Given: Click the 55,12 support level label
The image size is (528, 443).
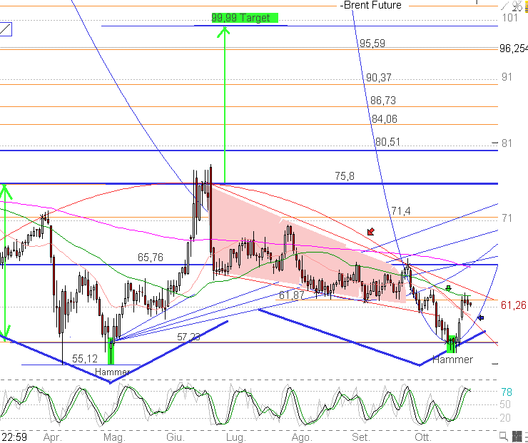Looking at the screenshot, I should (84, 359).
